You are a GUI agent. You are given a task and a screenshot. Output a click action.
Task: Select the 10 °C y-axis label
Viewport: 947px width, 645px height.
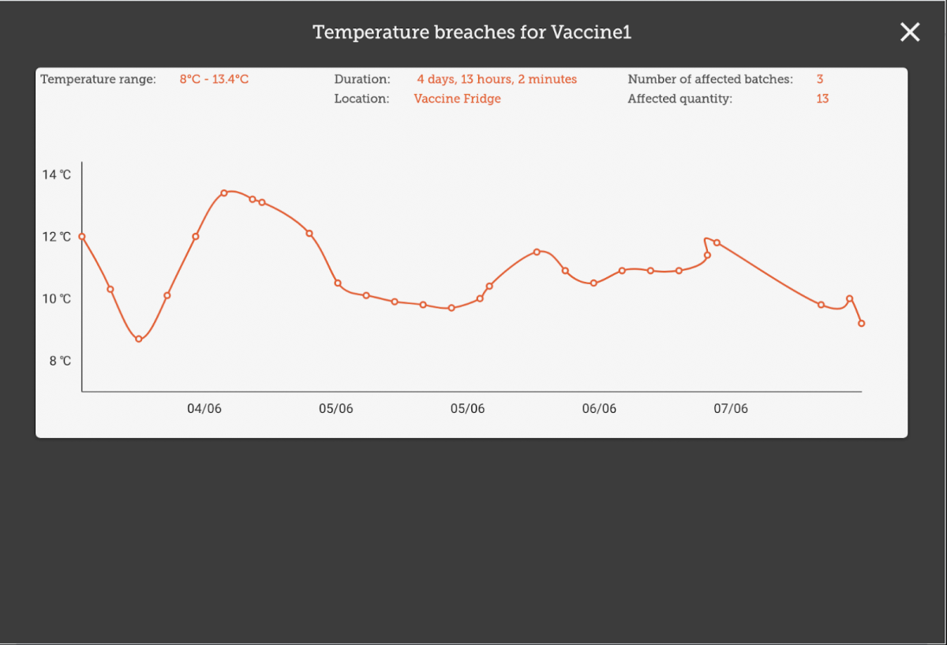[x=56, y=298]
